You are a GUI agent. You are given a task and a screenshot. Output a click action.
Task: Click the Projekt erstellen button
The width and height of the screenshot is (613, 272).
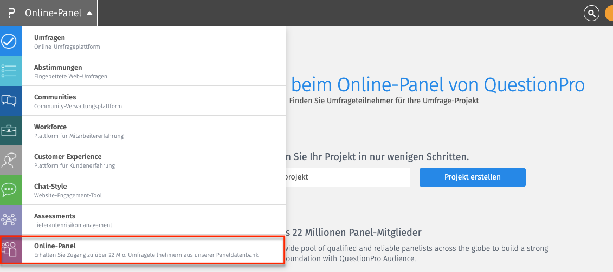[472, 177]
